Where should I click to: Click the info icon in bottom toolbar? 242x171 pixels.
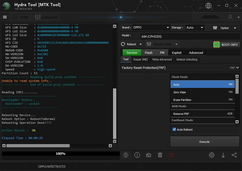pos(137,155)
